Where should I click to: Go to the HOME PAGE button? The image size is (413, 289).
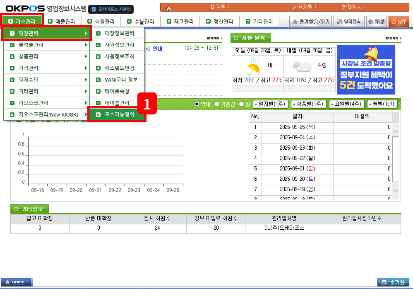(376, 22)
